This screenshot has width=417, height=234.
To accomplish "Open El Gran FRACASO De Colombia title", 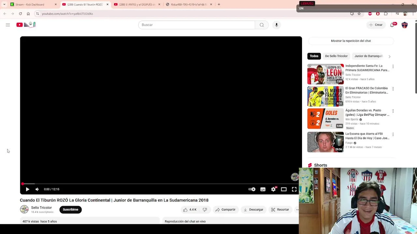I will click(367, 90).
